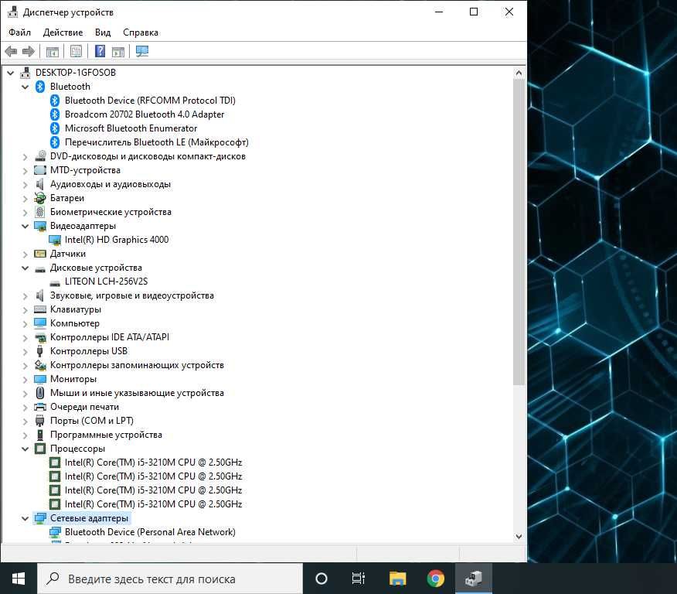Click the Intel(R) HD Graphics 4000 icon

point(55,240)
